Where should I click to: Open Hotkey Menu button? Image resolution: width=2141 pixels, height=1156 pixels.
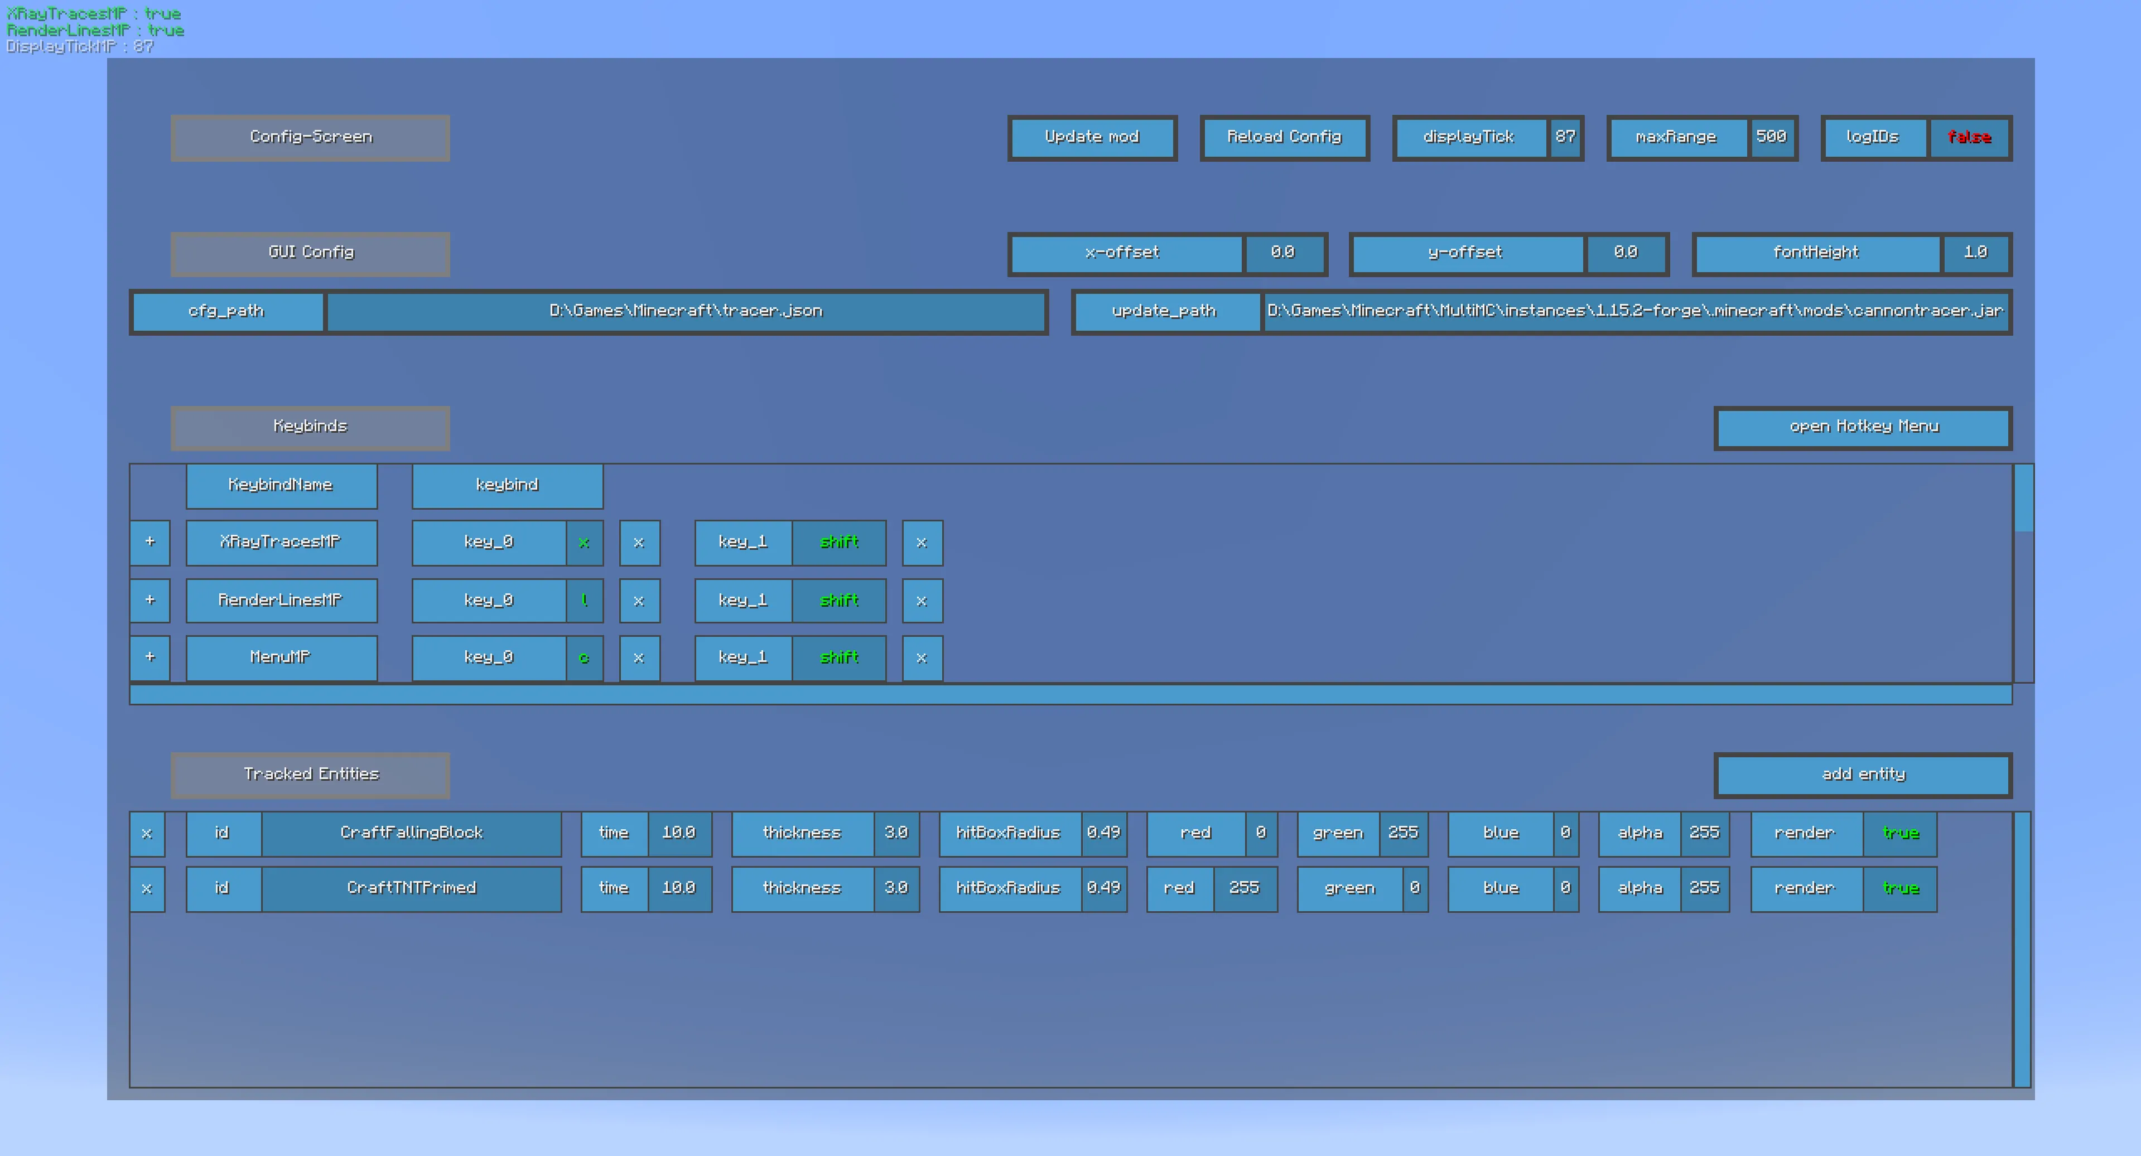(x=1860, y=425)
